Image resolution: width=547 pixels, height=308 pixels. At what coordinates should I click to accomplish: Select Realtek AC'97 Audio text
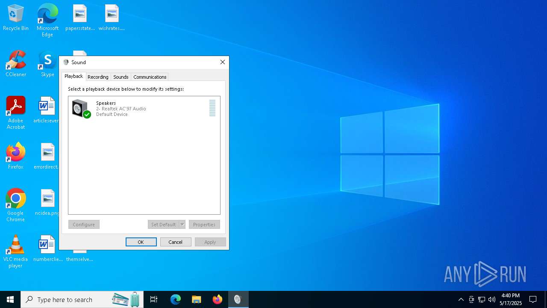121,109
